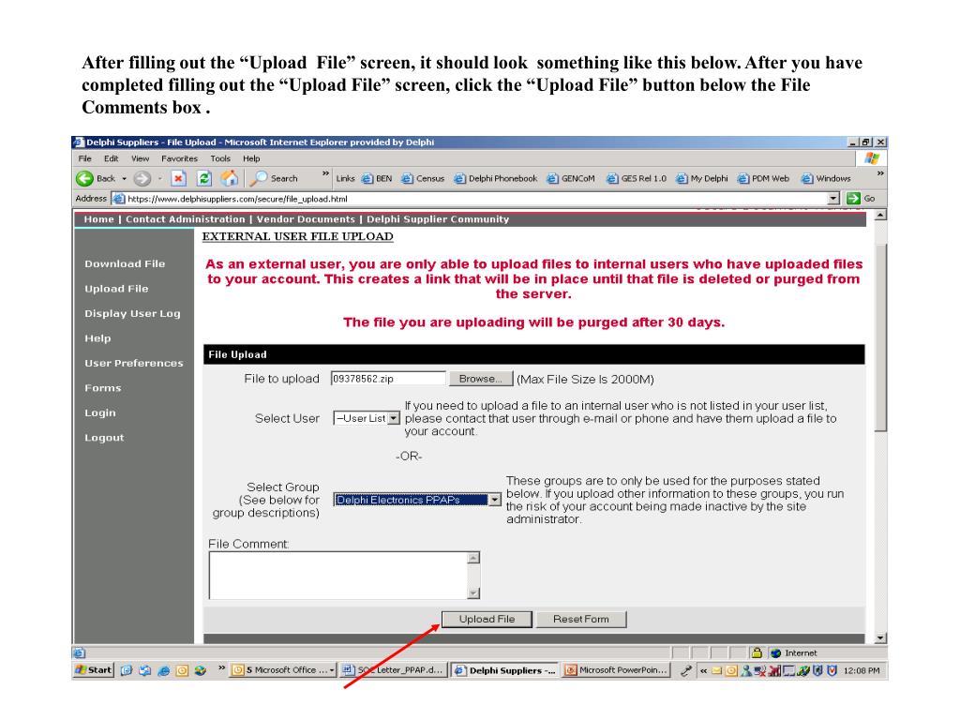Image resolution: width=960 pixels, height=720 pixels.
Task: Click the page icon in address bar
Action: (x=119, y=199)
